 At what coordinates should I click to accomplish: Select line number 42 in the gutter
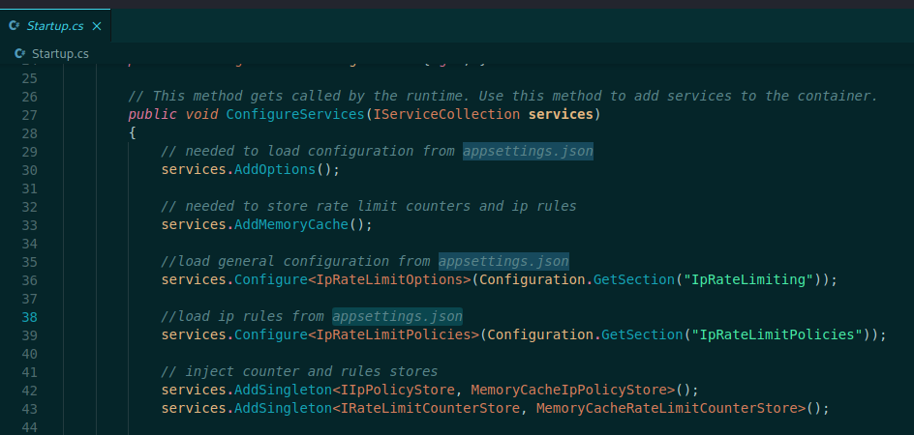(x=29, y=390)
